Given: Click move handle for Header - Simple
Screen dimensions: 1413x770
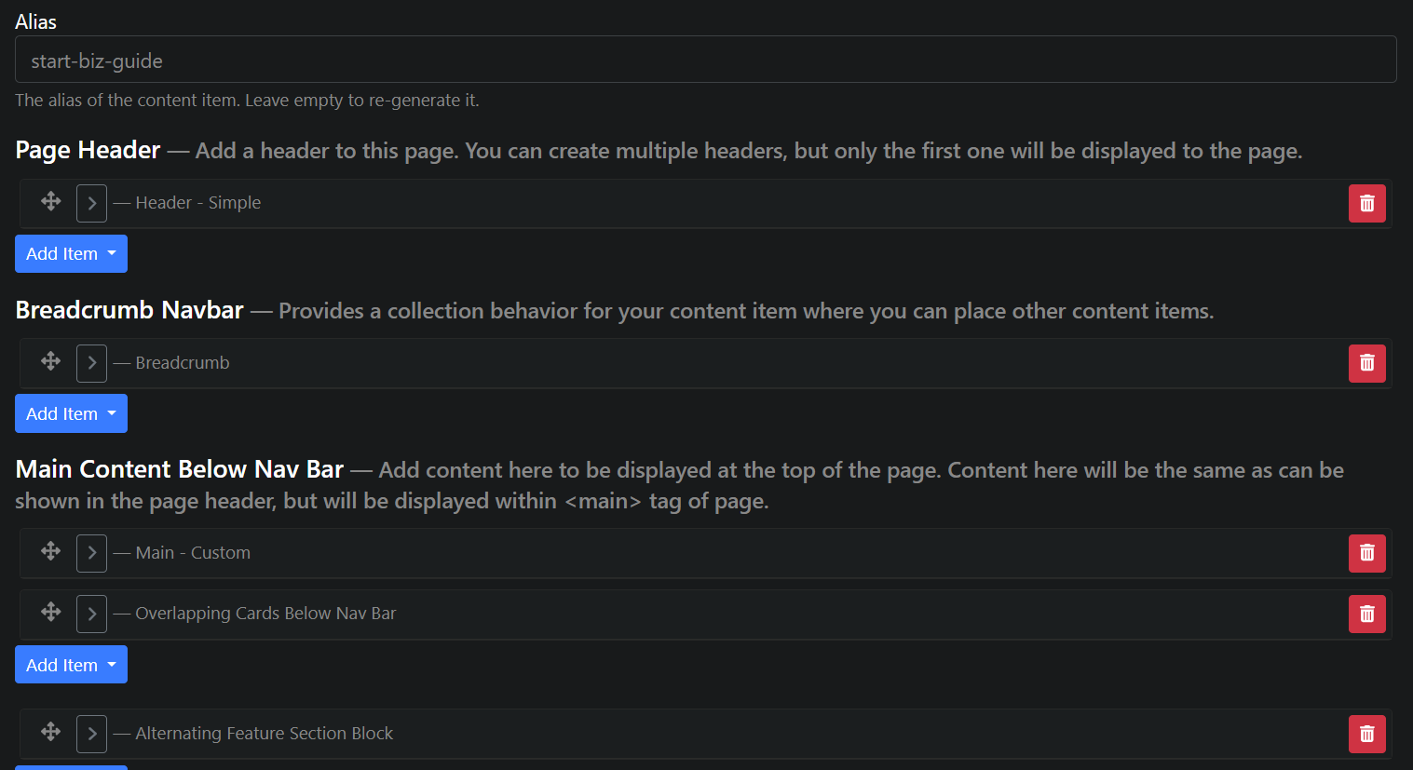Looking at the screenshot, I should (51, 202).
